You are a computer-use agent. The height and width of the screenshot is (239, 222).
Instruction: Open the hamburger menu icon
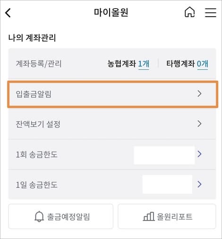(211, 12)
